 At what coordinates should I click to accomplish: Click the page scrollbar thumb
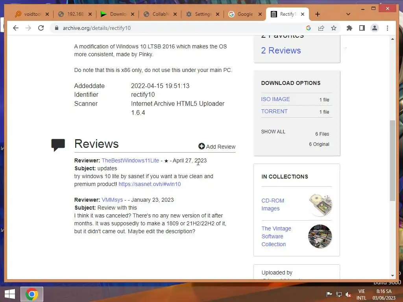[x=392, y=160]
